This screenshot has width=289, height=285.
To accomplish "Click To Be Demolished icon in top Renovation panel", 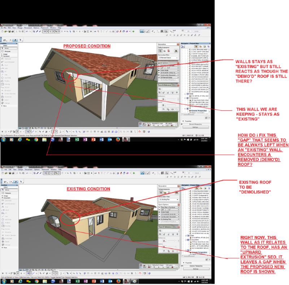I will click(165, 51).
